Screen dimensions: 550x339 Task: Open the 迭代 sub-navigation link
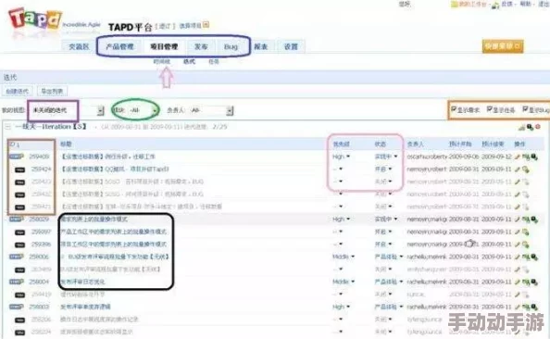point(189,62)
